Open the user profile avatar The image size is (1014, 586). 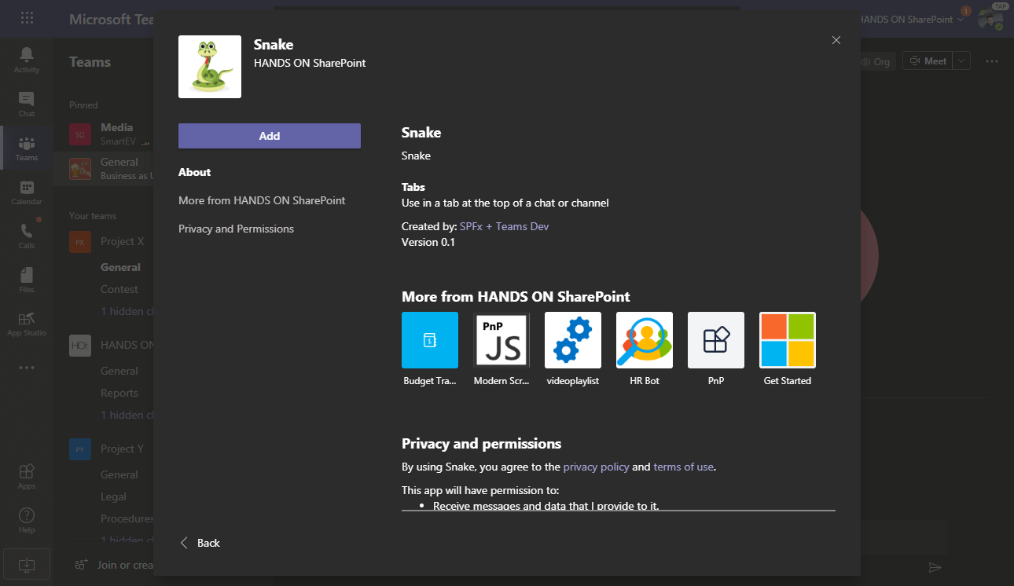tap(990, 19)
